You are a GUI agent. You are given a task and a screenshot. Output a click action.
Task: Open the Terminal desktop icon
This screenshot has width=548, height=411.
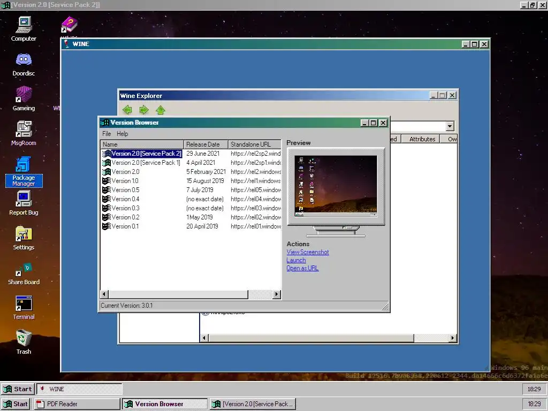click(24, 308)
